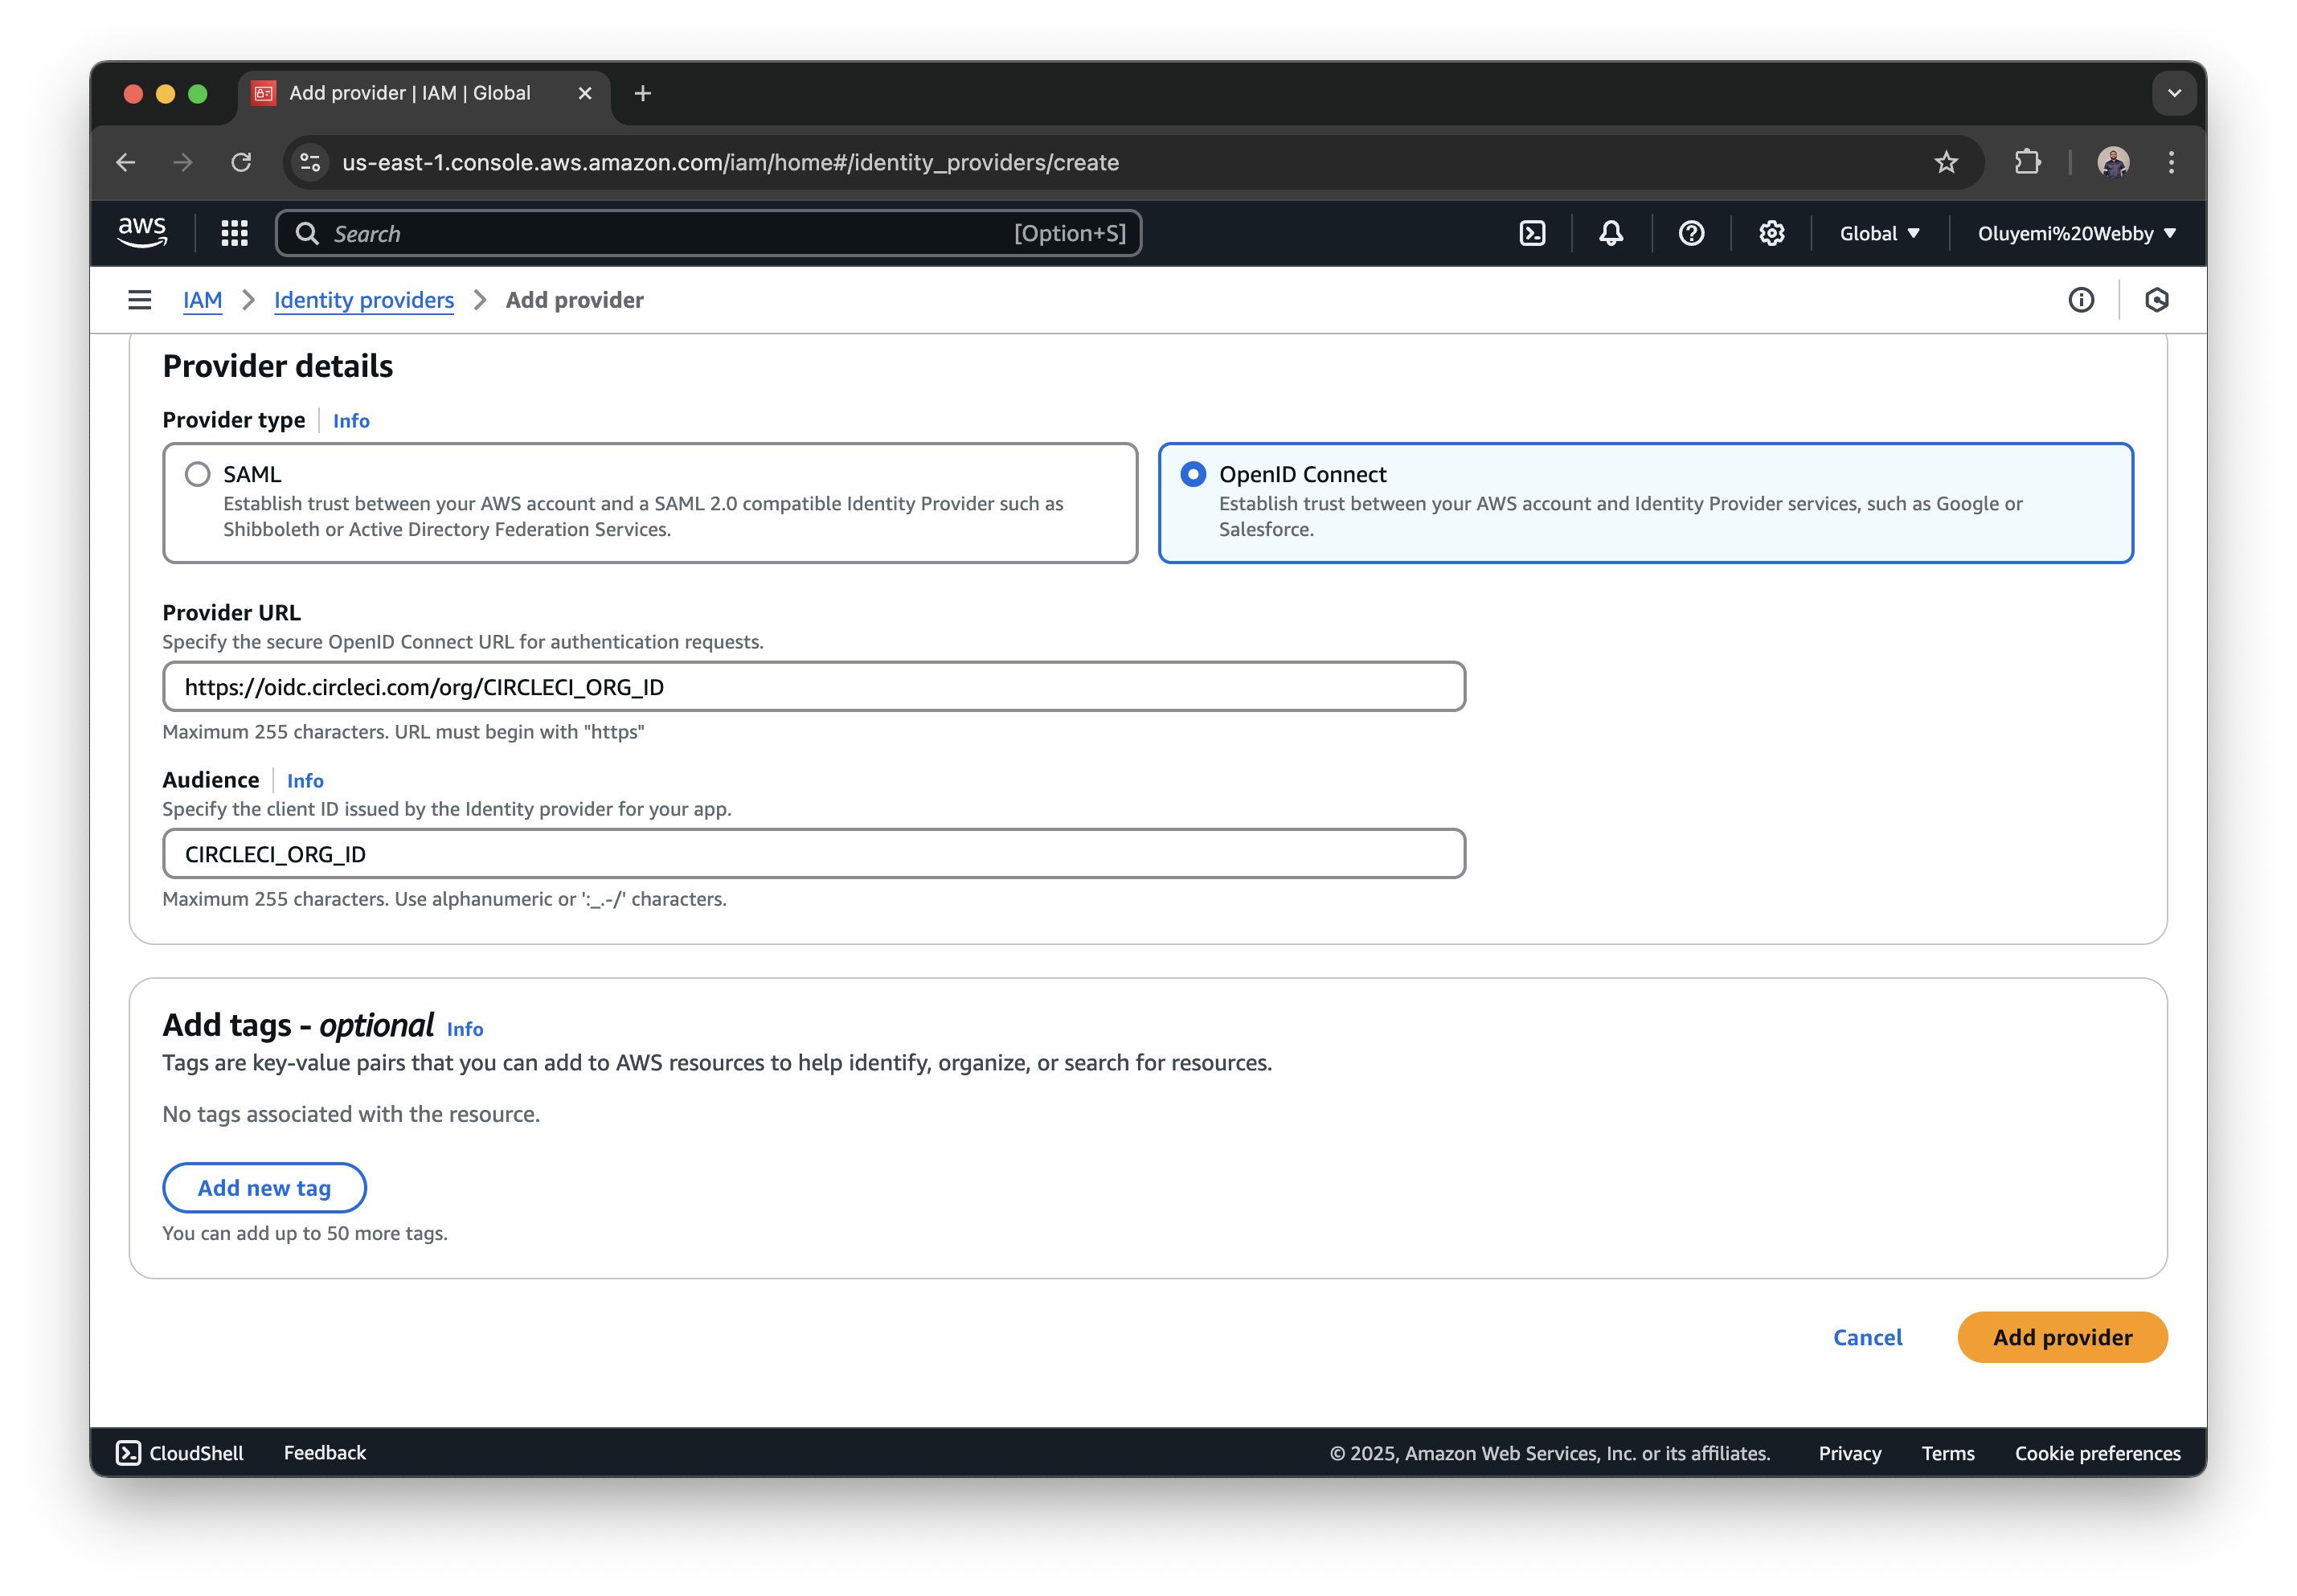Open the CloudShell terminal icon in top bar
Screen dimensions: 2297x1596
(x=1532, y=233)
